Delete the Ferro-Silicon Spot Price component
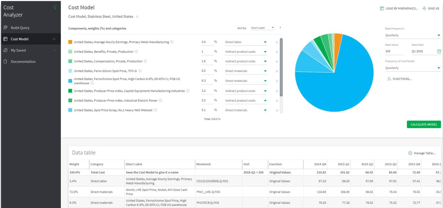The width and height of the screenshot is (443, 208). (277, 71)
